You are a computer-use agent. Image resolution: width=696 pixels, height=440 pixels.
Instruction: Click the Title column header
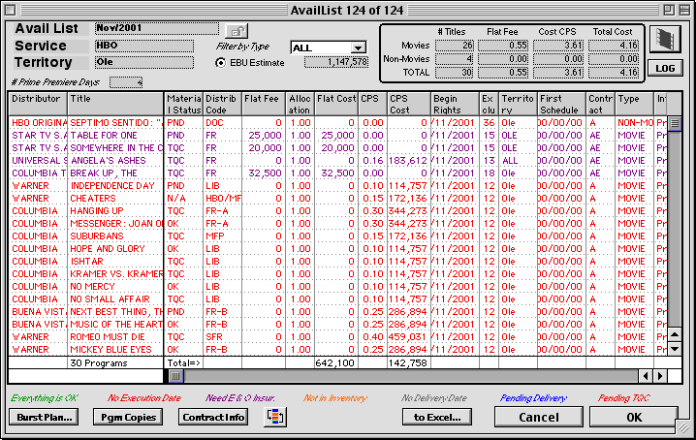(115, 104)
